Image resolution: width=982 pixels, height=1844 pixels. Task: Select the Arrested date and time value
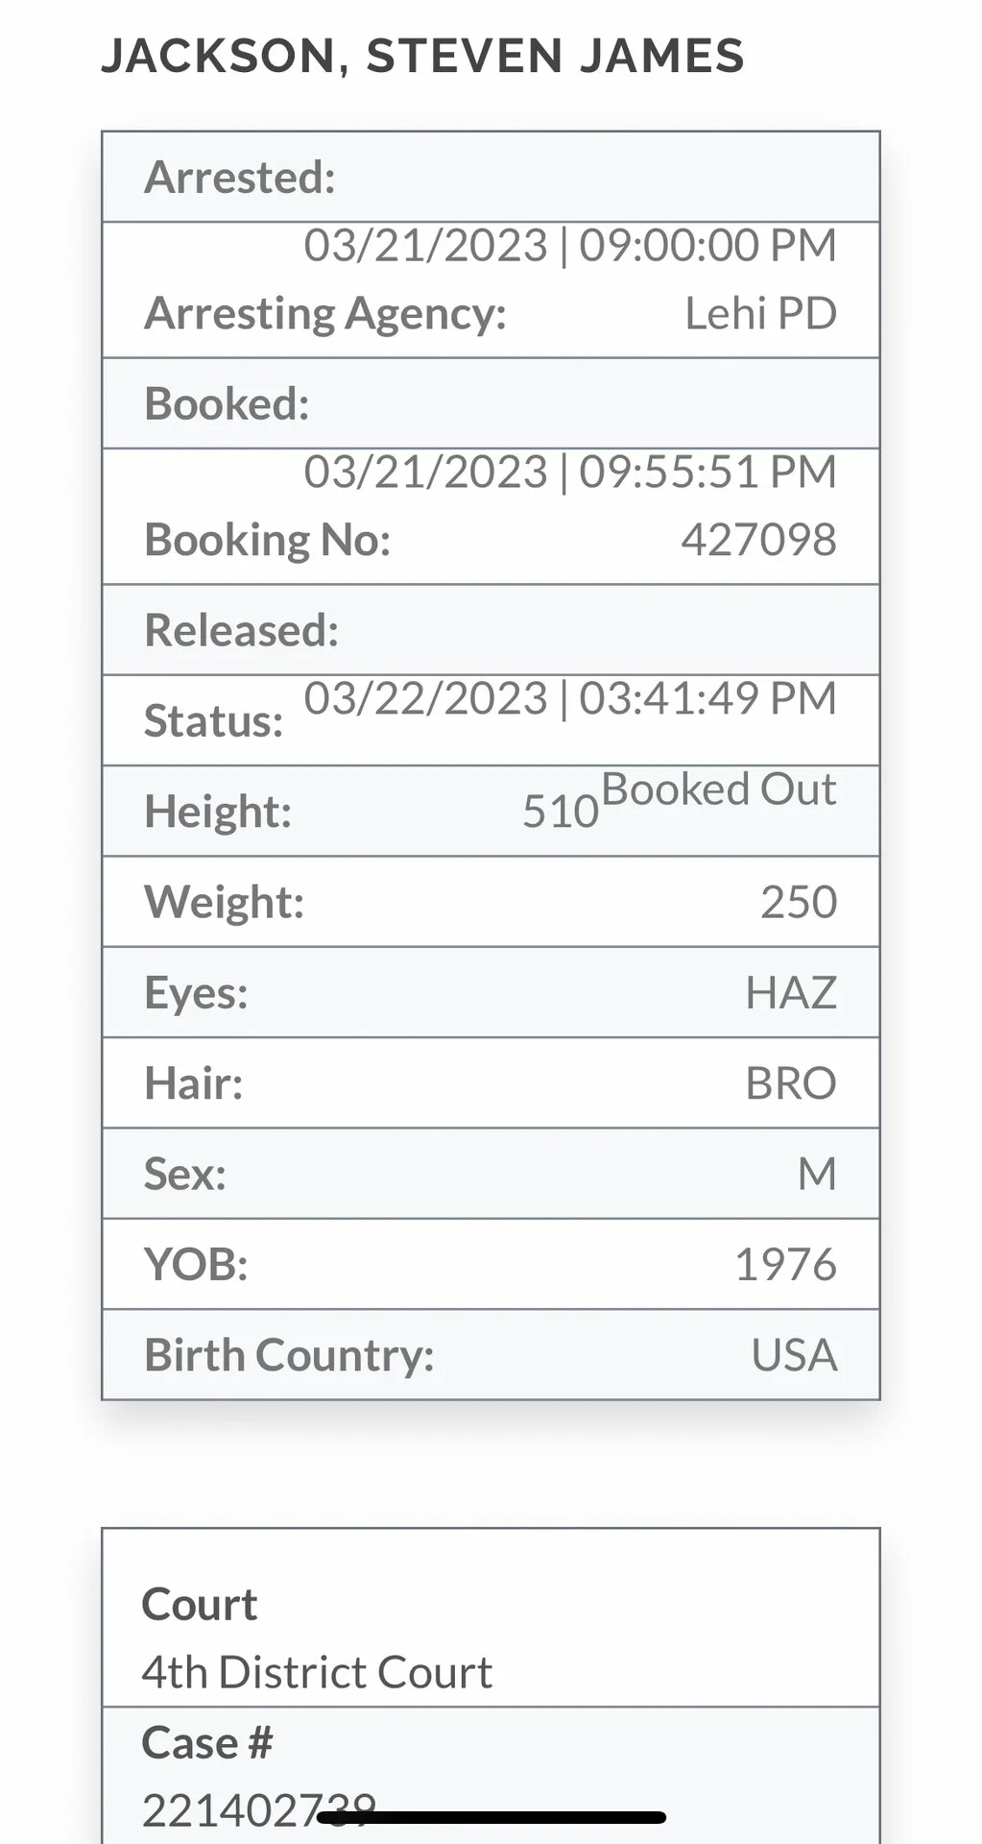click(x=570, y=245)
